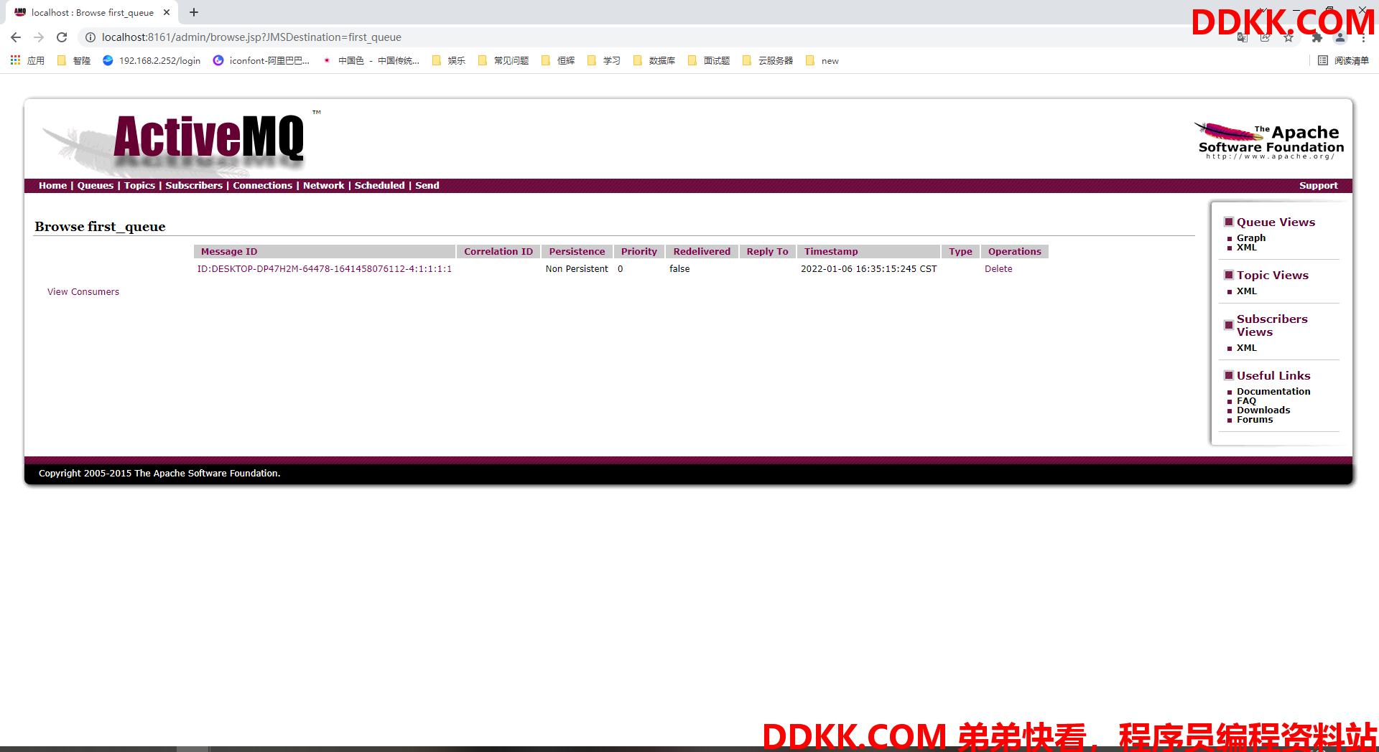
Task: Open the Forums link
Action: coord(1255,420)
